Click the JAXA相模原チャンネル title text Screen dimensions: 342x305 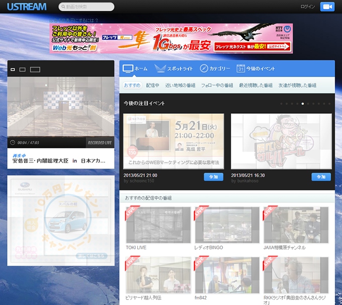pos(285,248)
